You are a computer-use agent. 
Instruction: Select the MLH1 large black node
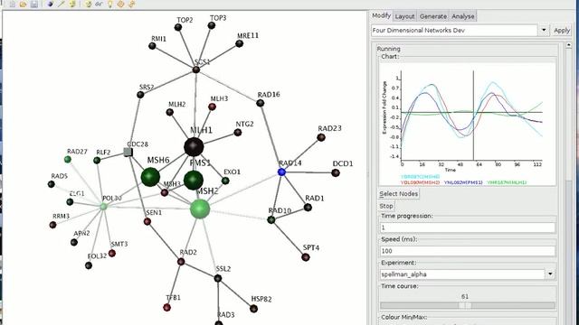pos(194,146)
